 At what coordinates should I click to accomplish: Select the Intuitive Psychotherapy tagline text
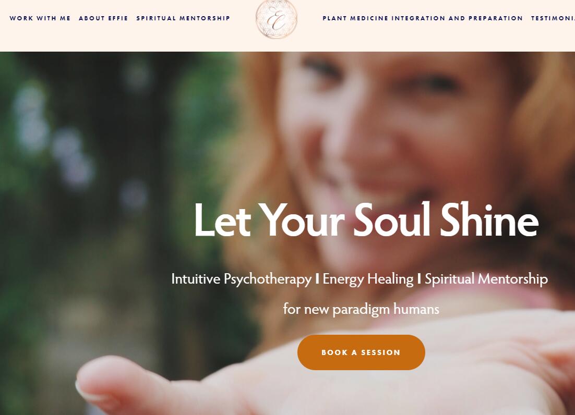click(241, 279)
